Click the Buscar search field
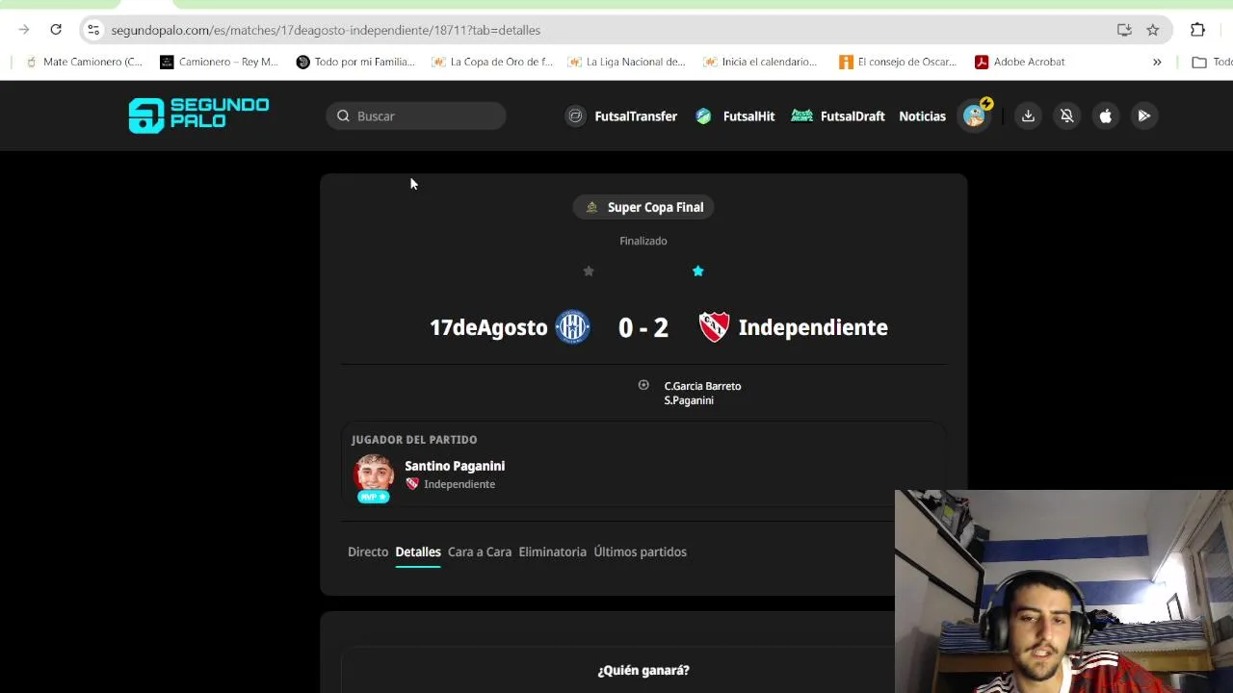This screenshot has height=693, width=1233. (x=415, y=115)
